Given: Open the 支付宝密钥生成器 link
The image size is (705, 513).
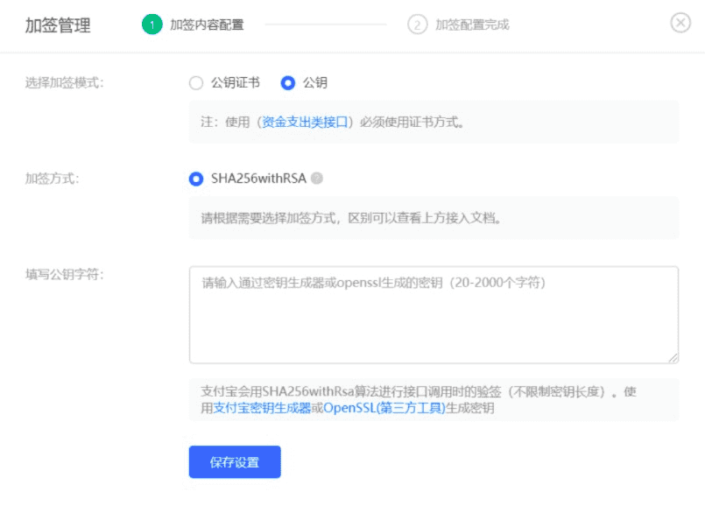Looking at the screenshot, I should pyautogui.click(x=262, y=408).
